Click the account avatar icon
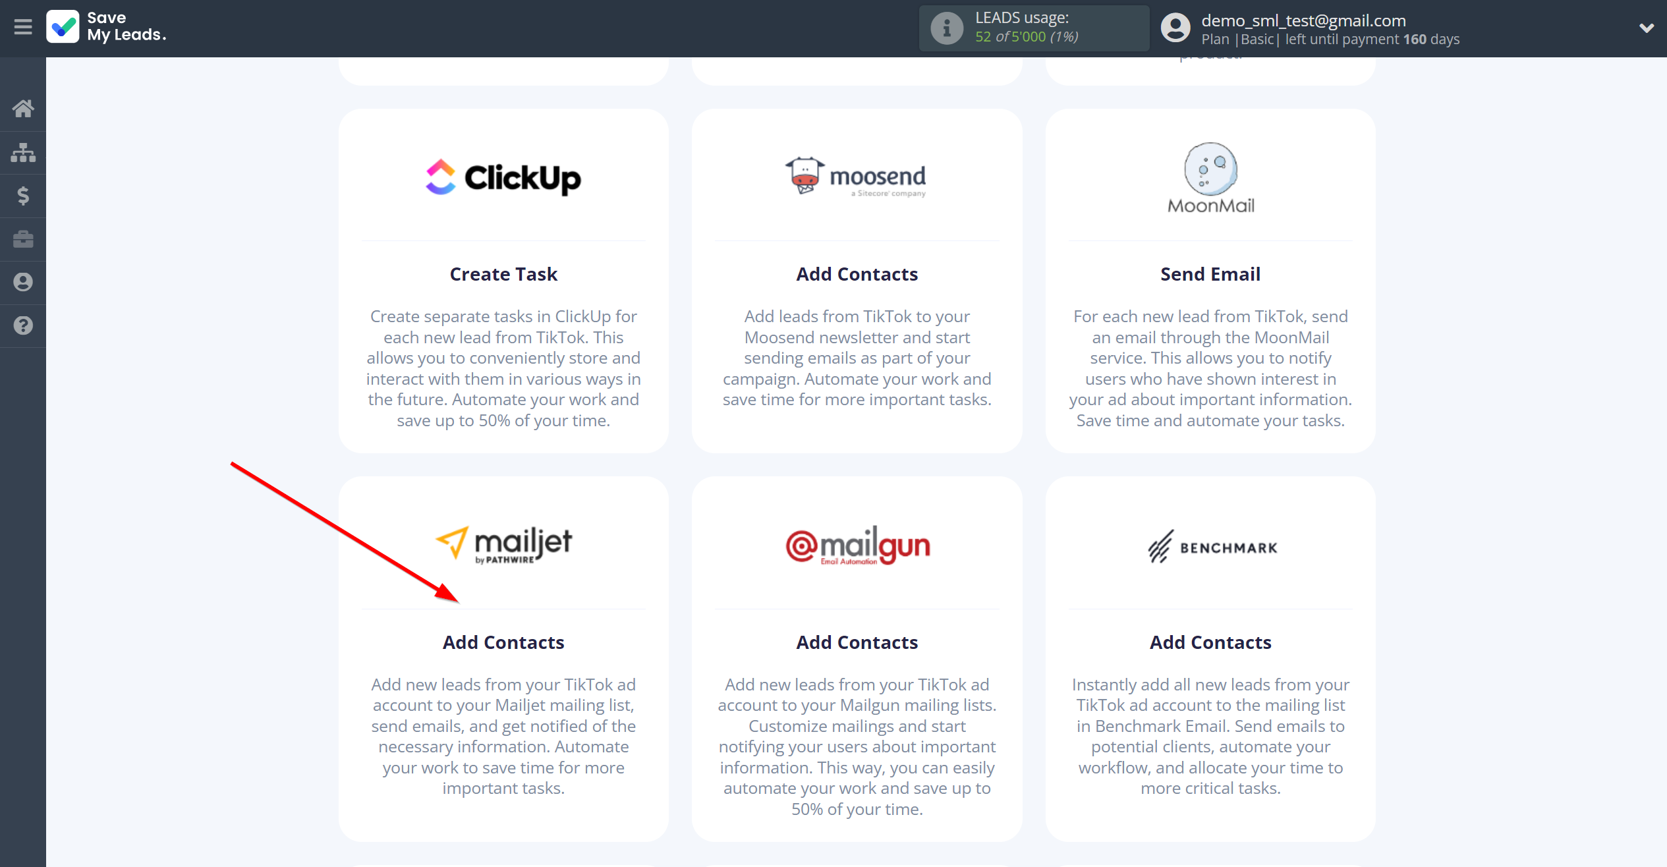 click(1175, 28)
